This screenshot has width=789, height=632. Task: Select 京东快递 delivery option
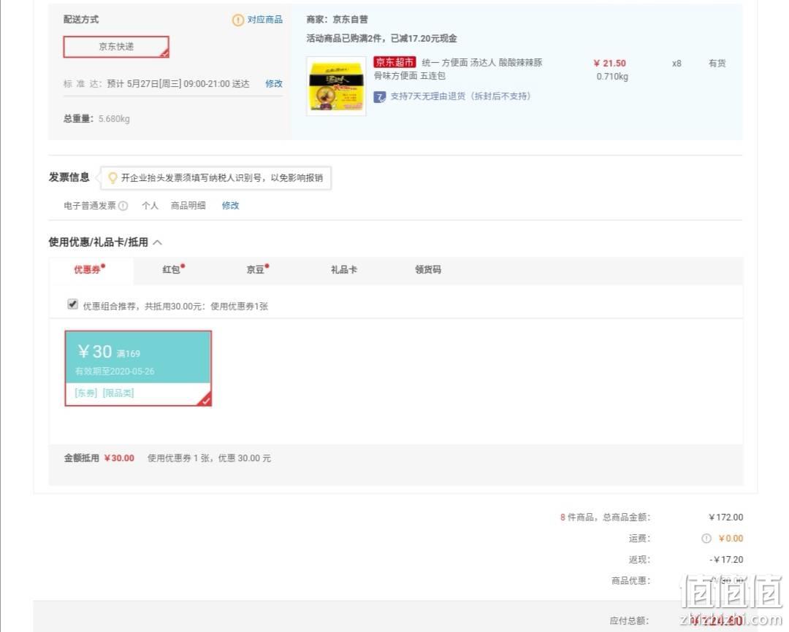click(116, 47)
